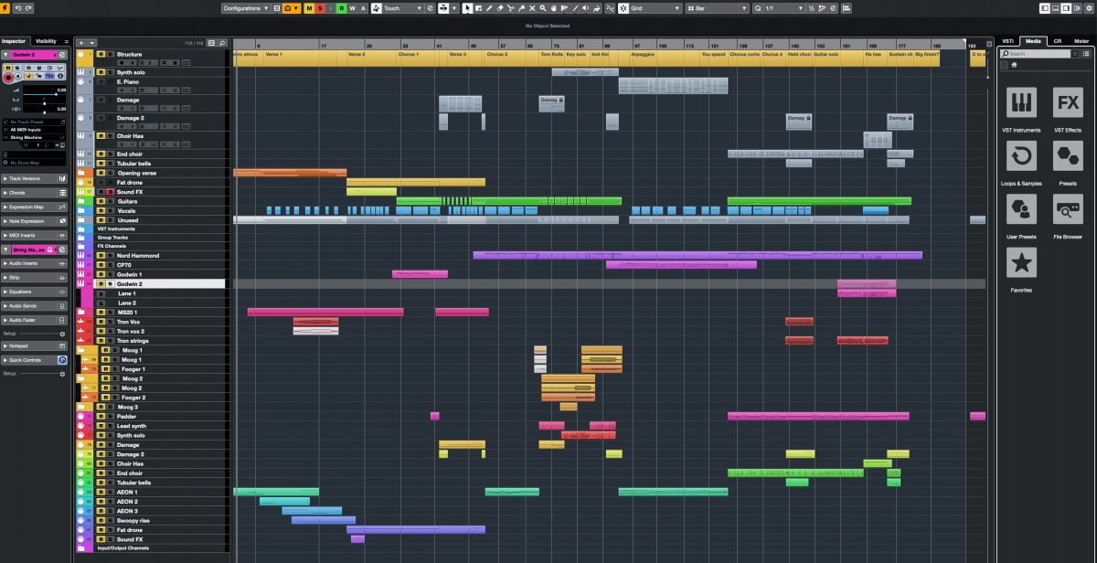Switch to the Meter tab
Image resolution: width=1097 pixels, height=563 pixels.
[x=1081, y=41]
